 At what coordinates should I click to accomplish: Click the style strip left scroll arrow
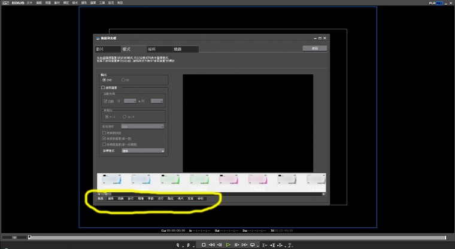coord(99,194)
